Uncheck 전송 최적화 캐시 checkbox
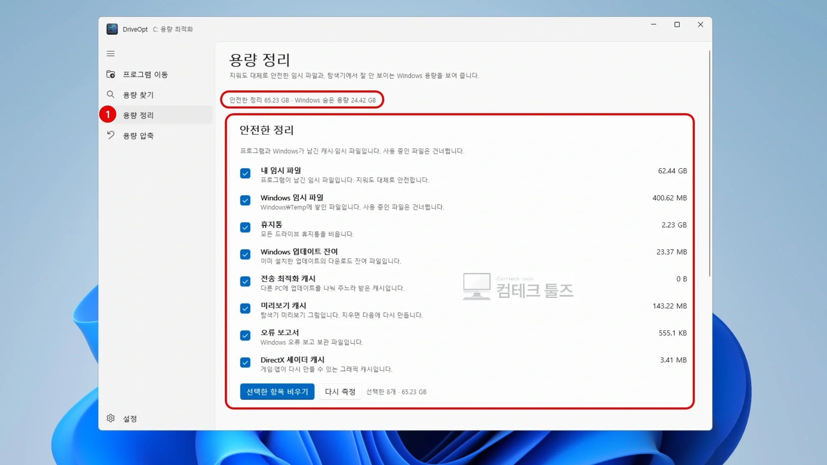 [245, 282]
